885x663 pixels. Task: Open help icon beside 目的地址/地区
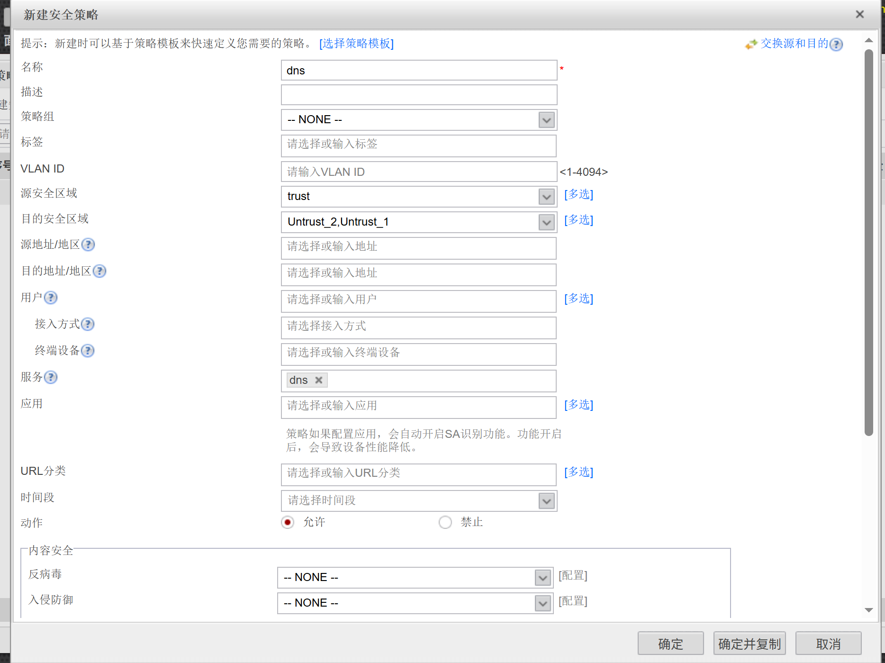(x=99, y=271)
